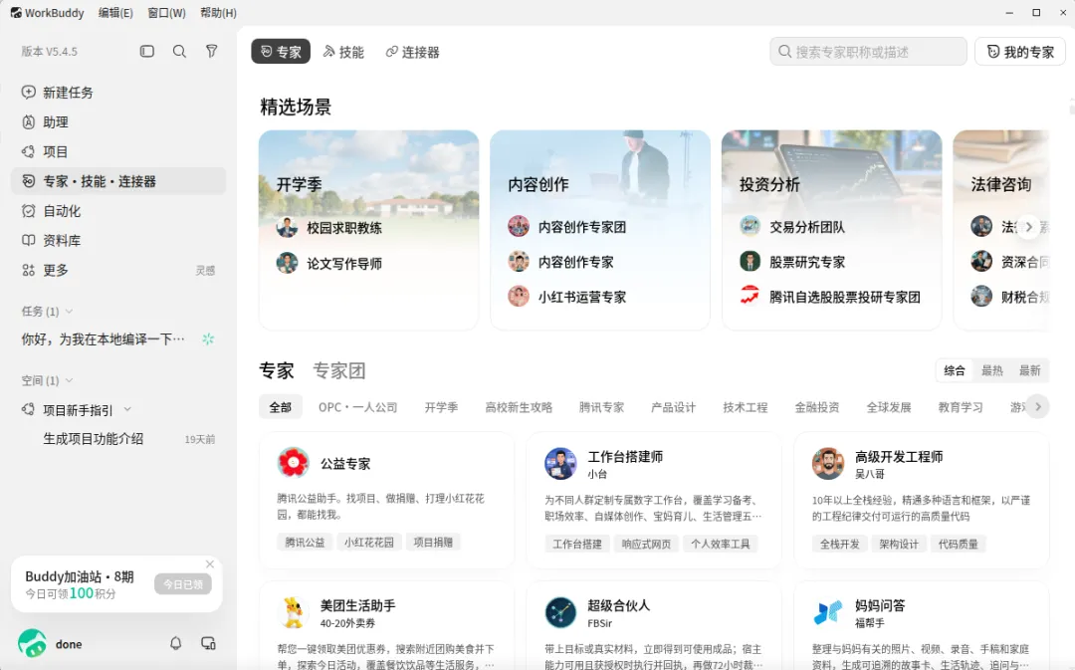This screenshot has height=670, width=1075.
Task: Toggle the sidebar panel icon
Action: [x=146, y=52]
